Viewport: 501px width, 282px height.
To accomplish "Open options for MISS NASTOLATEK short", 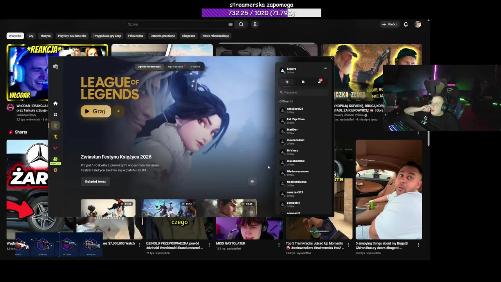I will [x=279, y=245].
